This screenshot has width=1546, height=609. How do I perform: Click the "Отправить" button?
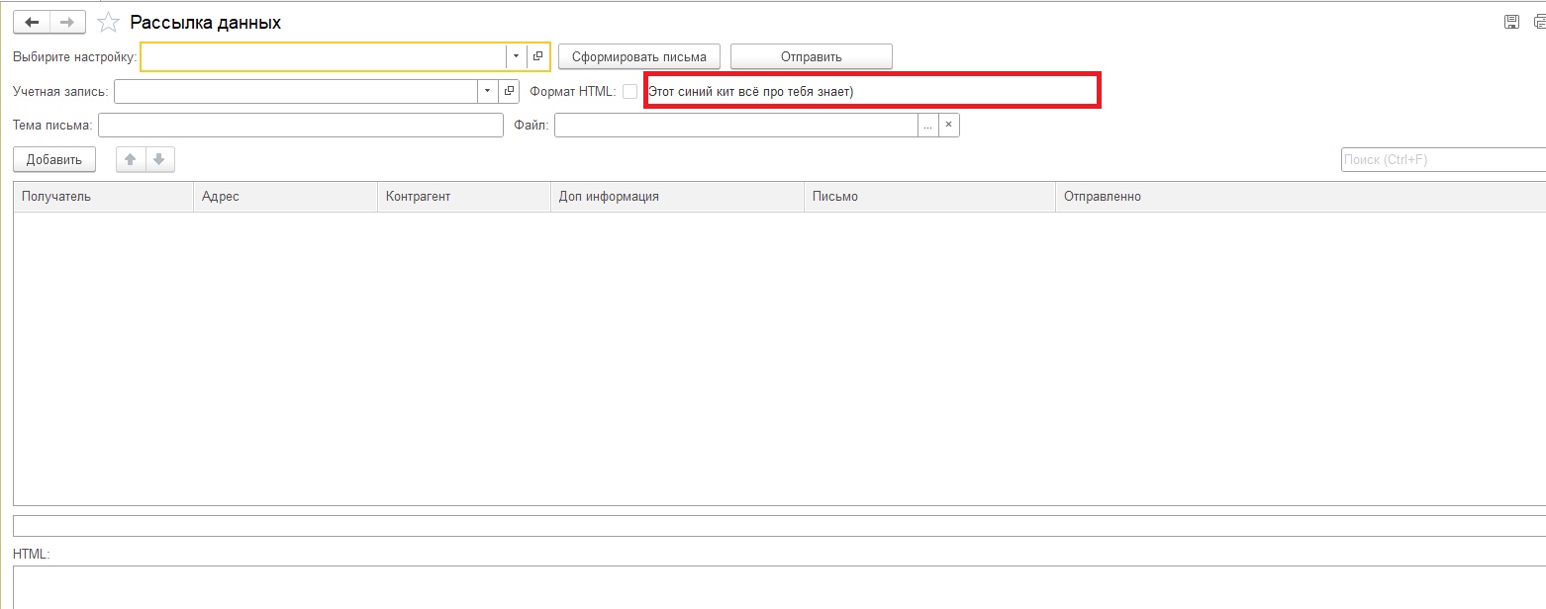811,56
